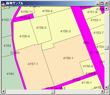Click the horizontal scrollbar left arrow
This screenshot has width=110, height=95.
tap(4, 91)
